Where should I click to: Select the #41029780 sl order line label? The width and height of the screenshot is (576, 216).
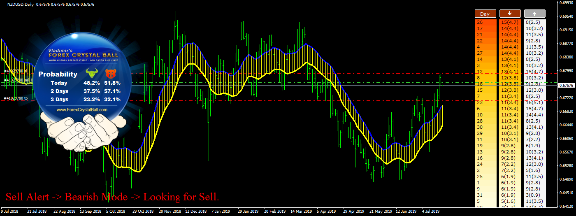pos(15,71)
